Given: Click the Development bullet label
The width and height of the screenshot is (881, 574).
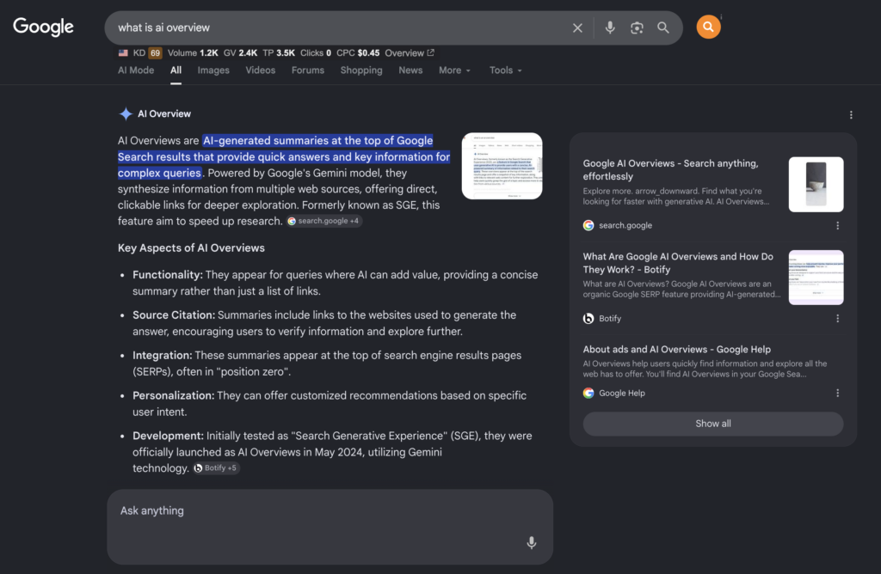Looking at the screenshot, I should point(168,436).
